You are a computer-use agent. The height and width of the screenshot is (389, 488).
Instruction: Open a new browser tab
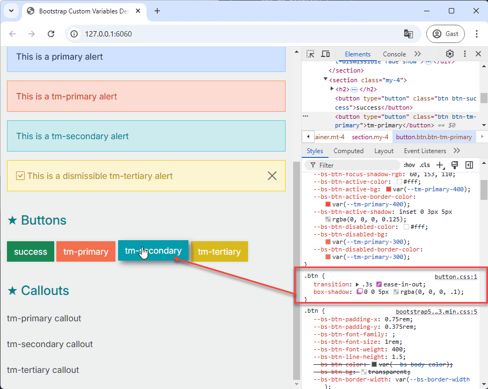(157, 11)
